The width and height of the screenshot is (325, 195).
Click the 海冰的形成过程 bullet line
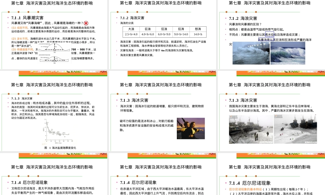coord(51,103)
